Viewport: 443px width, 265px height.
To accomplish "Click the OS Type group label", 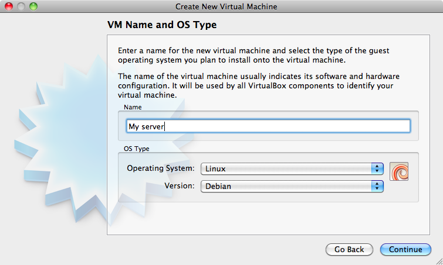I will (x=137, y=149).
